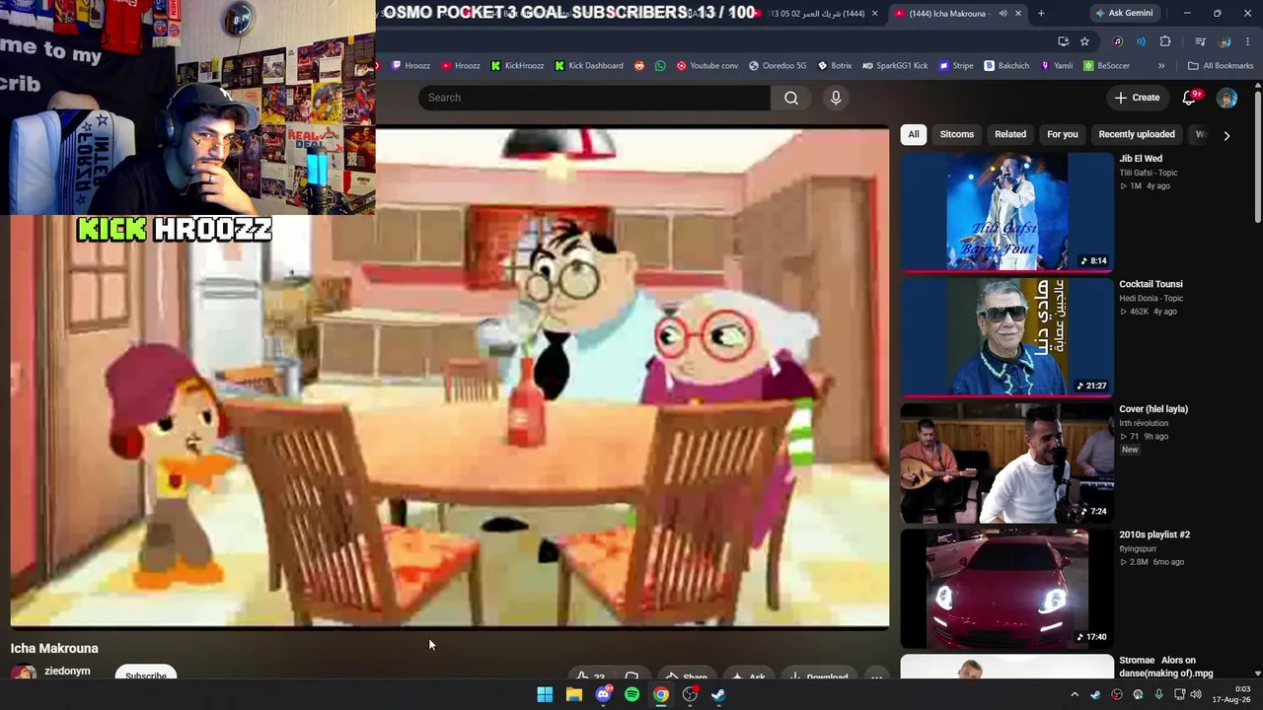Show hidden system tray icons
The image size is (1263, 710).
[1075, 694]
